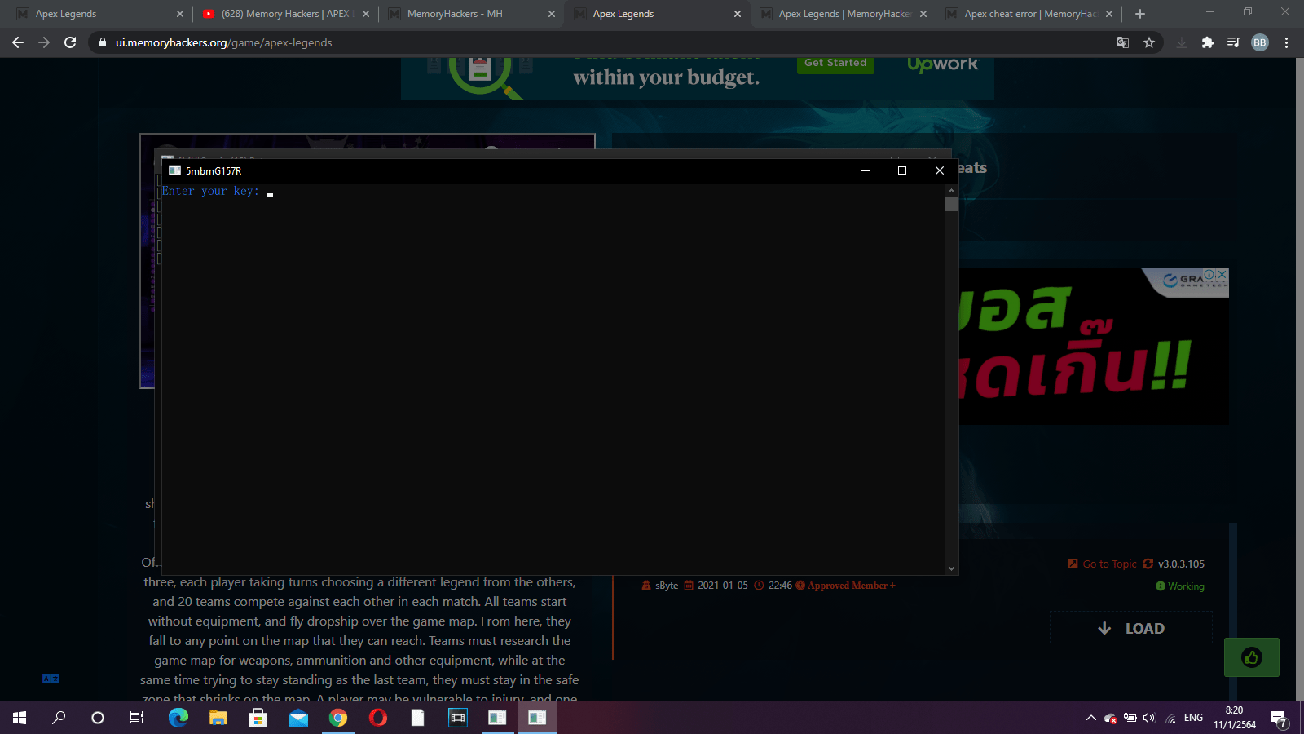The image size is (1304, 734).
Task: Click the line starting 'and 20 teams compete'
Action: (359, 602)
